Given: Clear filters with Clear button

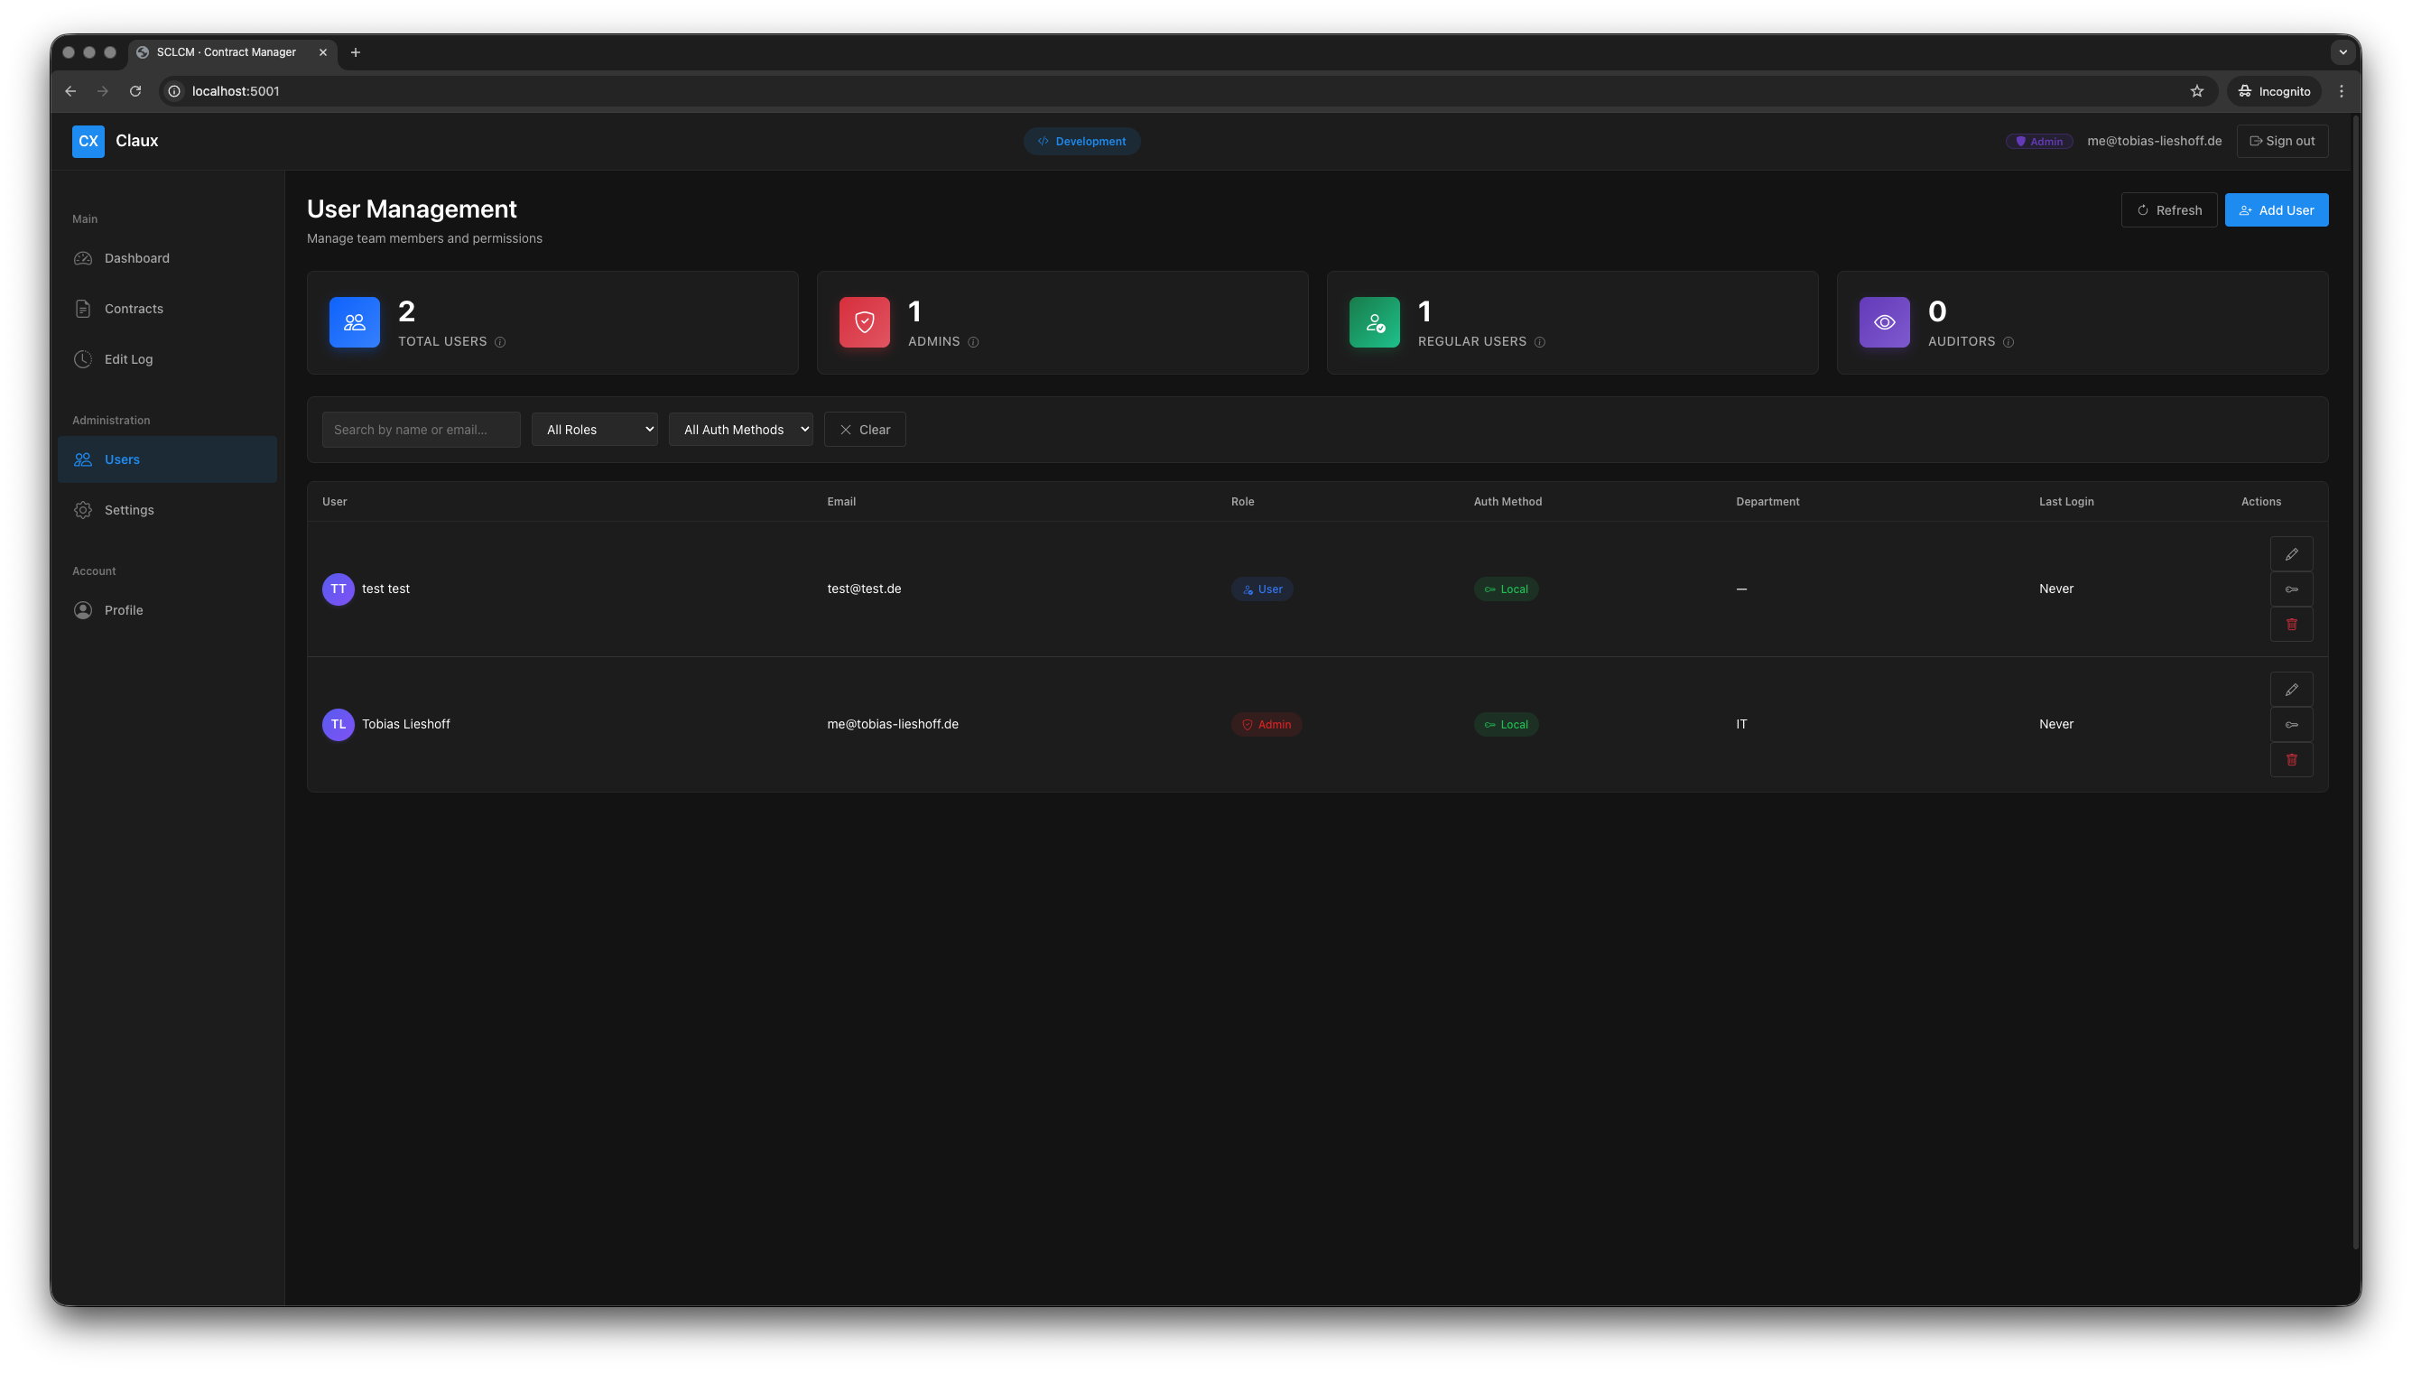Looking at the screenshot, I should pyautogui.click(x=864, y=429).
